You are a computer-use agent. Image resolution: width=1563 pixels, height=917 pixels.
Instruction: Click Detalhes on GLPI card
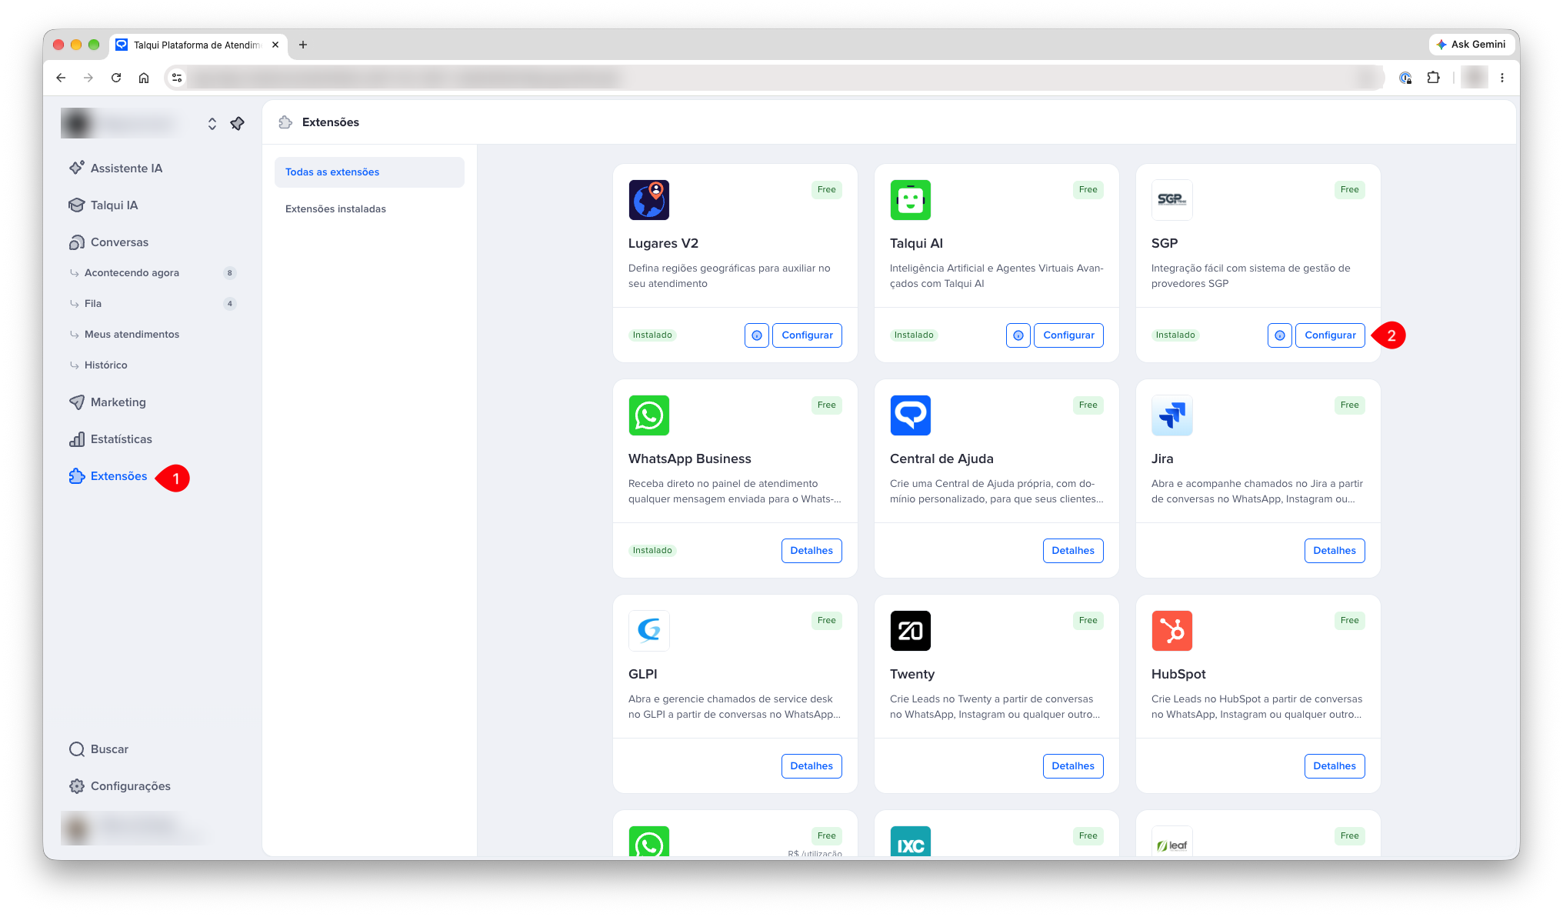tap(811, 766)
